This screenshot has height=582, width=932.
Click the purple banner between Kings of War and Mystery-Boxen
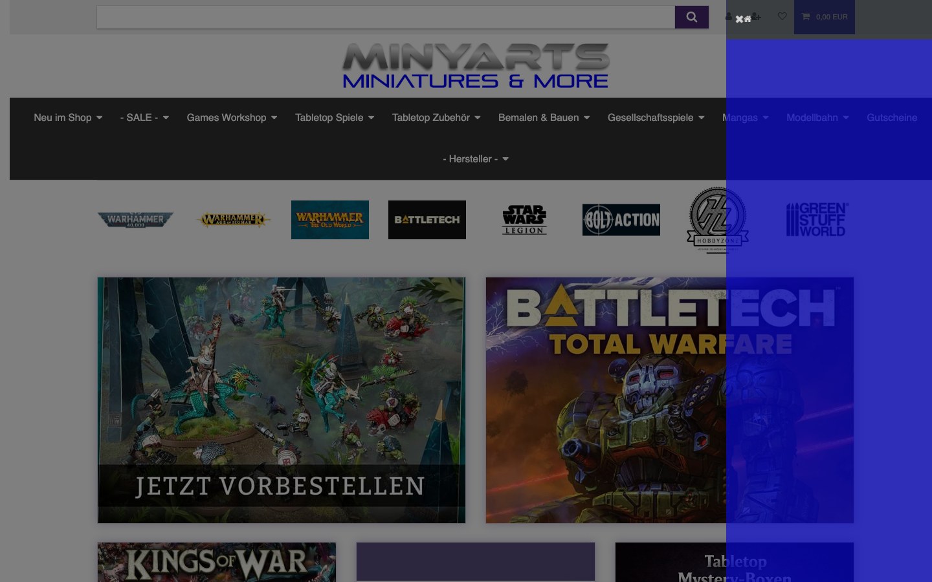476,562
